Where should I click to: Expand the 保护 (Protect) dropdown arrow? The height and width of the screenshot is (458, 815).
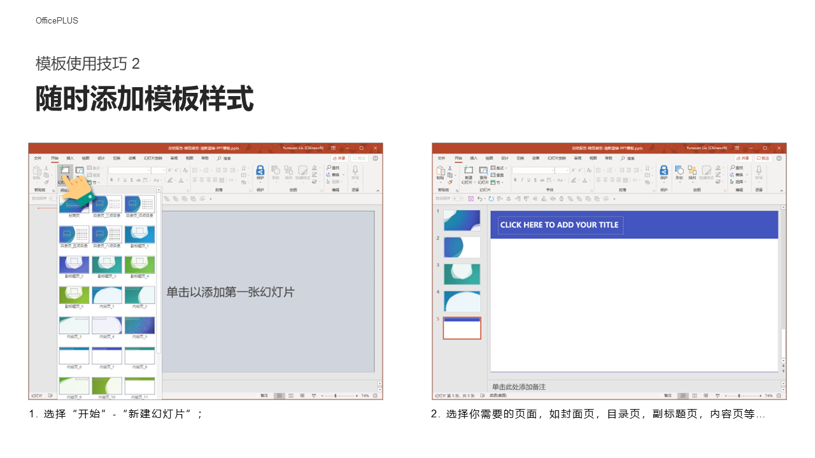664,181
